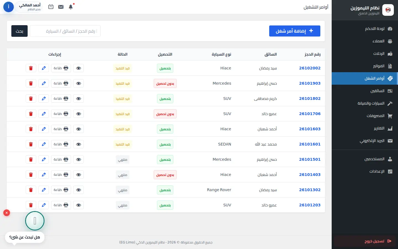Print booking 26101802 using طباعة button
Screen dimensions: 398x249
61,98
